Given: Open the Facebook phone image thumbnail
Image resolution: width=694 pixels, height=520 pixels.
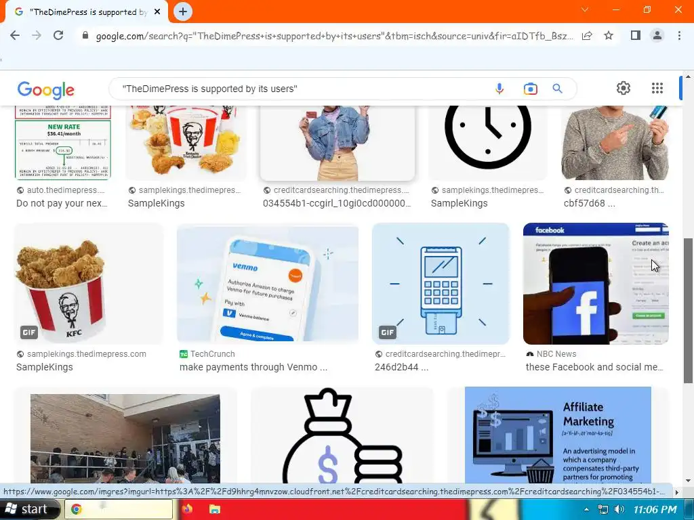Looking at the screenshot, I should 596,284.
